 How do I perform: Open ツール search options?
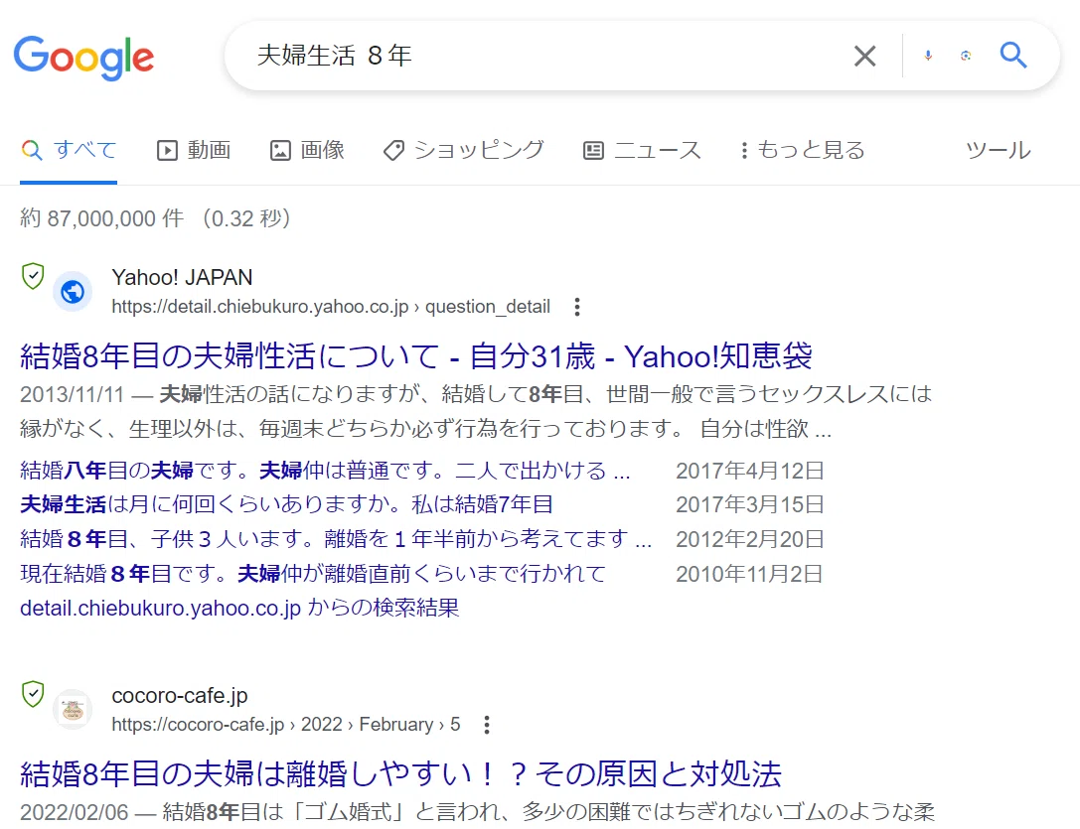coord(999,150)
